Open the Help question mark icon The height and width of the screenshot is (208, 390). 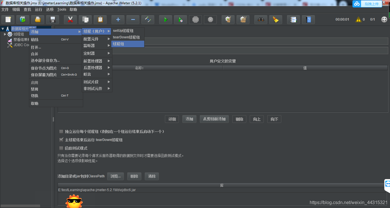pos(308,19)
